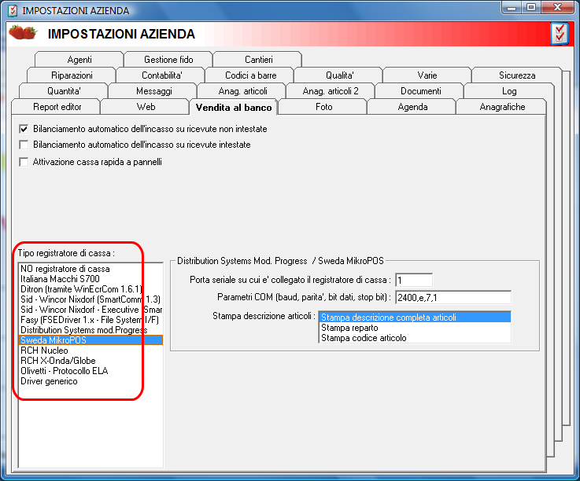The width and height of the screenshot is (580, 481).
Task: Open the Sicurezza tab
Action: (x=517, y=75)
